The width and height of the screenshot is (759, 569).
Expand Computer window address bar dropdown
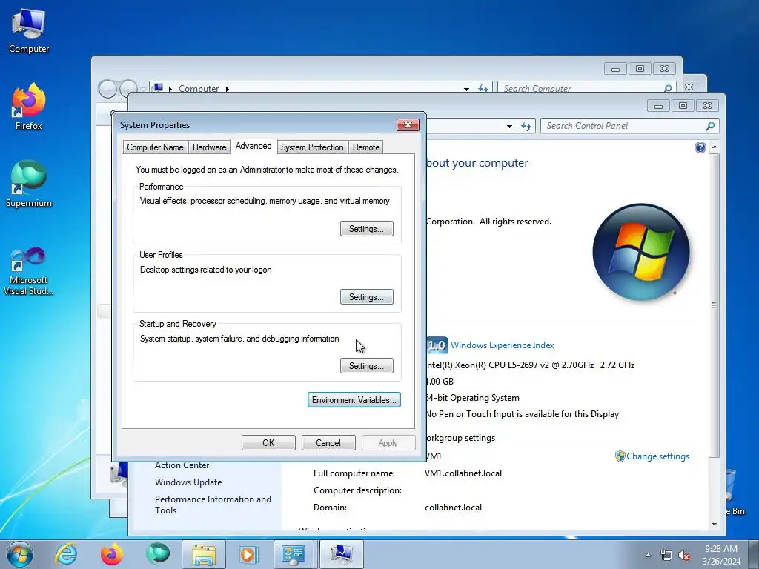[466, 89]
